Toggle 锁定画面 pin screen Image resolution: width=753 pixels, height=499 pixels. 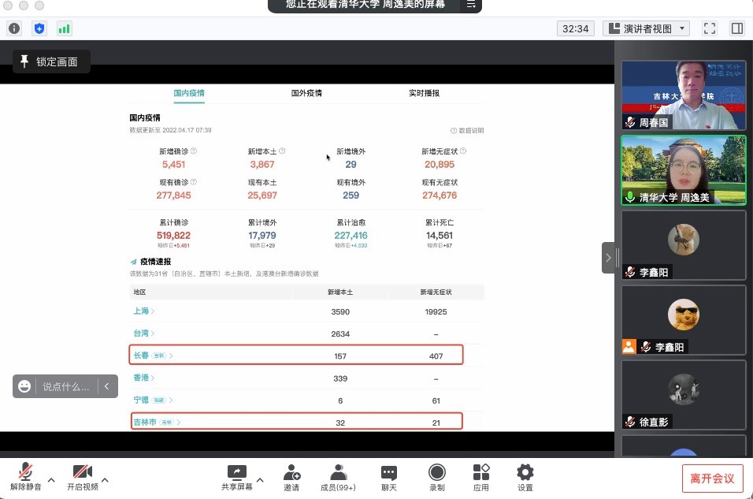click(50, 61)
